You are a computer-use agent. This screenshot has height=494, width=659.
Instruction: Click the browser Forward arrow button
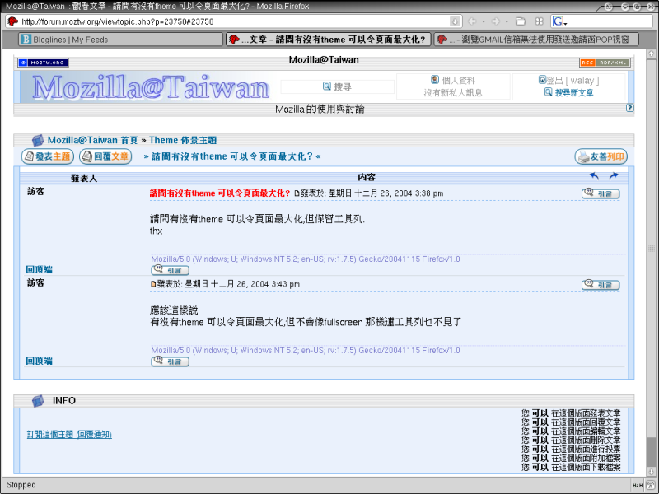(496, 21)
